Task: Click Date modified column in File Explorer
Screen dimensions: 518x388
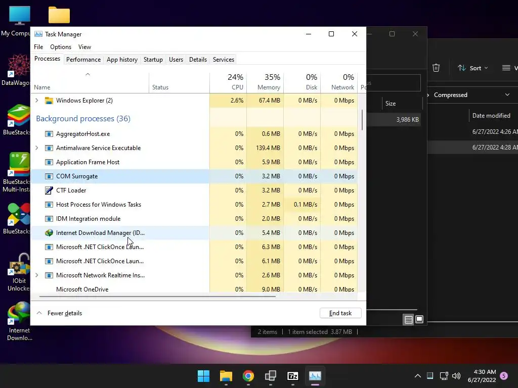Action: [x=491, y=116]
